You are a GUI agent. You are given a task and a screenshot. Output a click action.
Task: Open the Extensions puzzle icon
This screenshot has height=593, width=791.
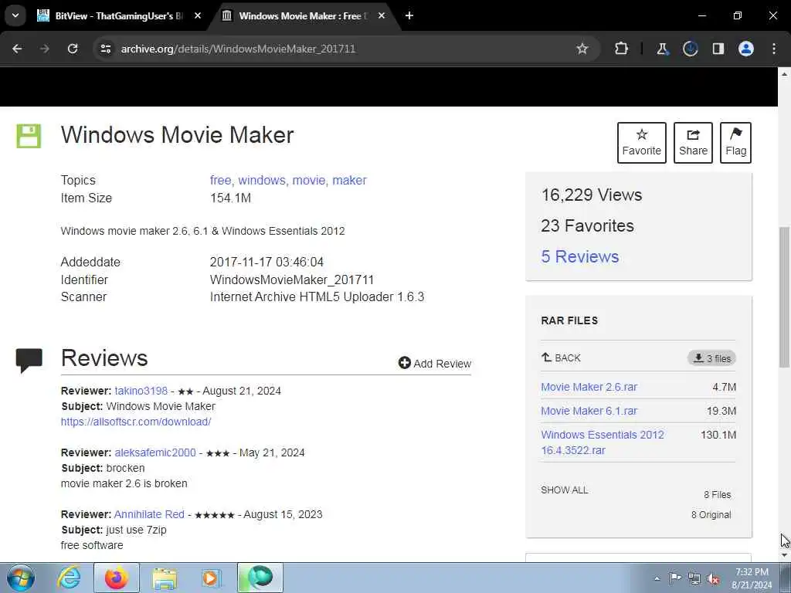(x=622, y=49)
